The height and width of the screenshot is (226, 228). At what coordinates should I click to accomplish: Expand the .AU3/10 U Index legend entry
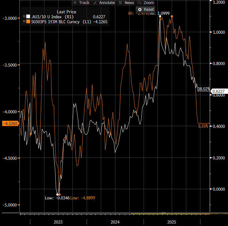[x=24, y=17]
